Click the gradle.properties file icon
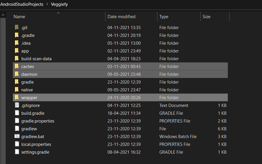 (17, 121)
